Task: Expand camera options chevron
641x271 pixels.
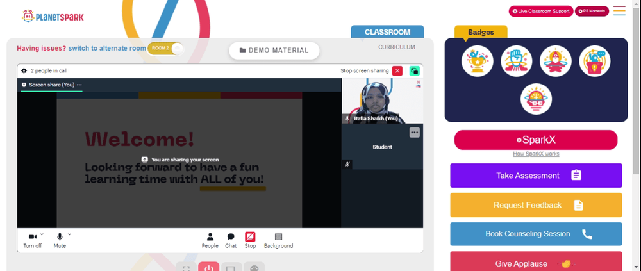Action: [42, 234]
